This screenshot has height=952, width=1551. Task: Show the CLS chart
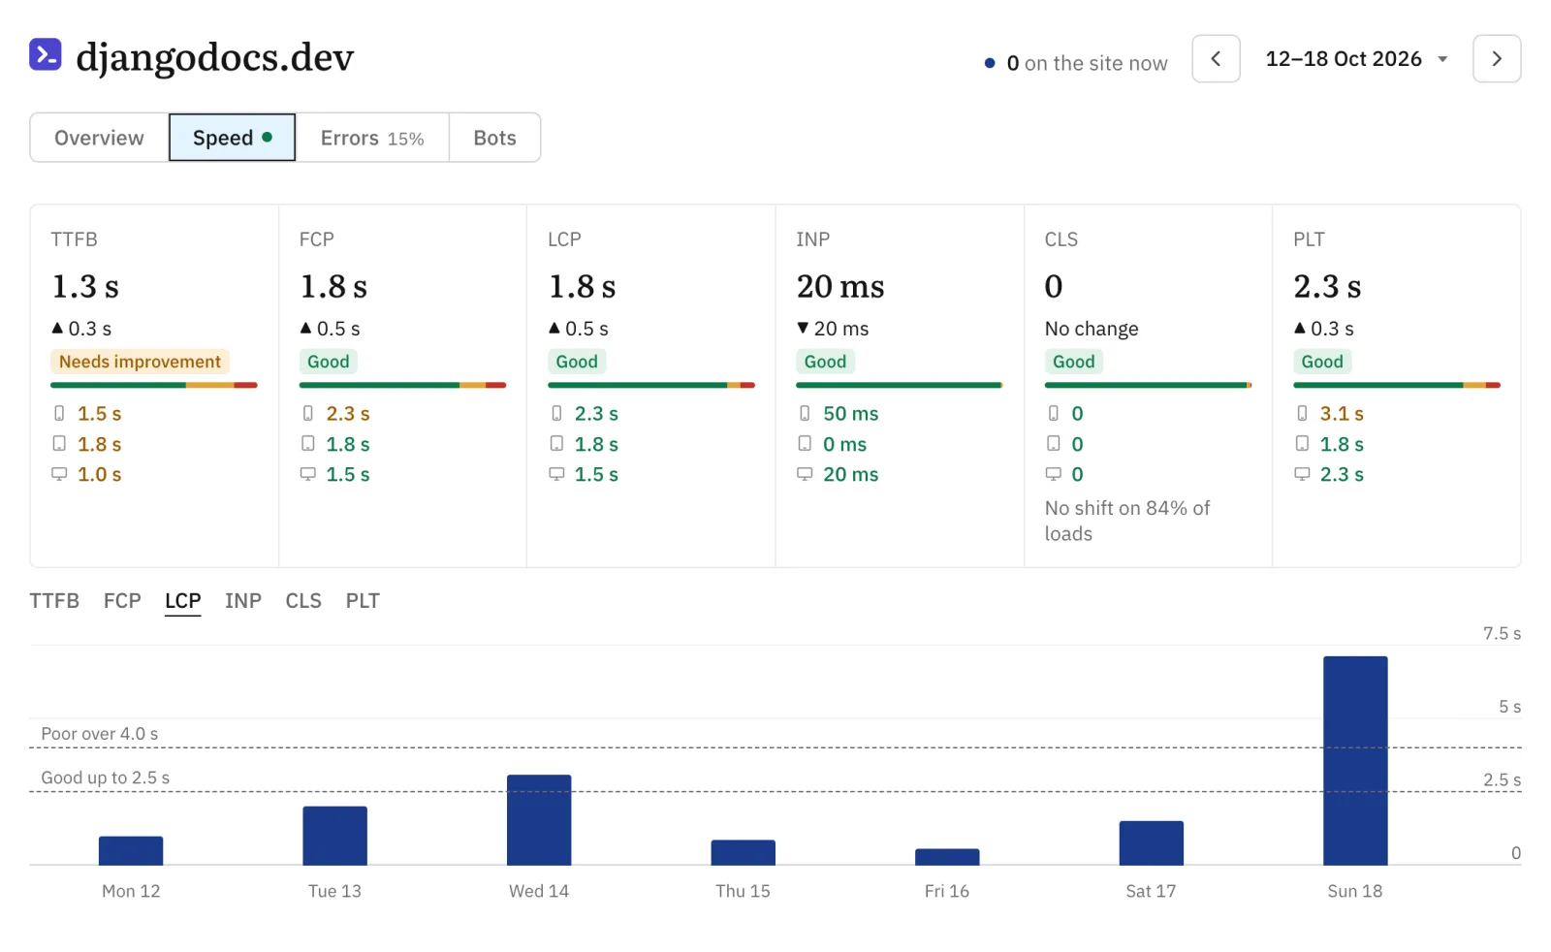pos(303,601)
